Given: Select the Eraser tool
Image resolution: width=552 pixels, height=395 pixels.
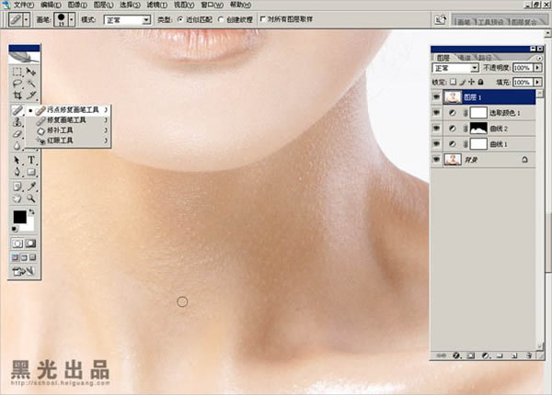Looking at the screenshot, I should point(17,134).
